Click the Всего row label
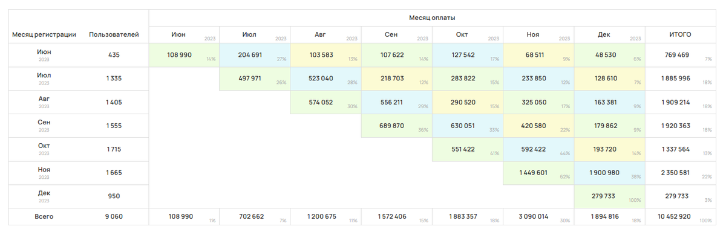 (44, 216)
